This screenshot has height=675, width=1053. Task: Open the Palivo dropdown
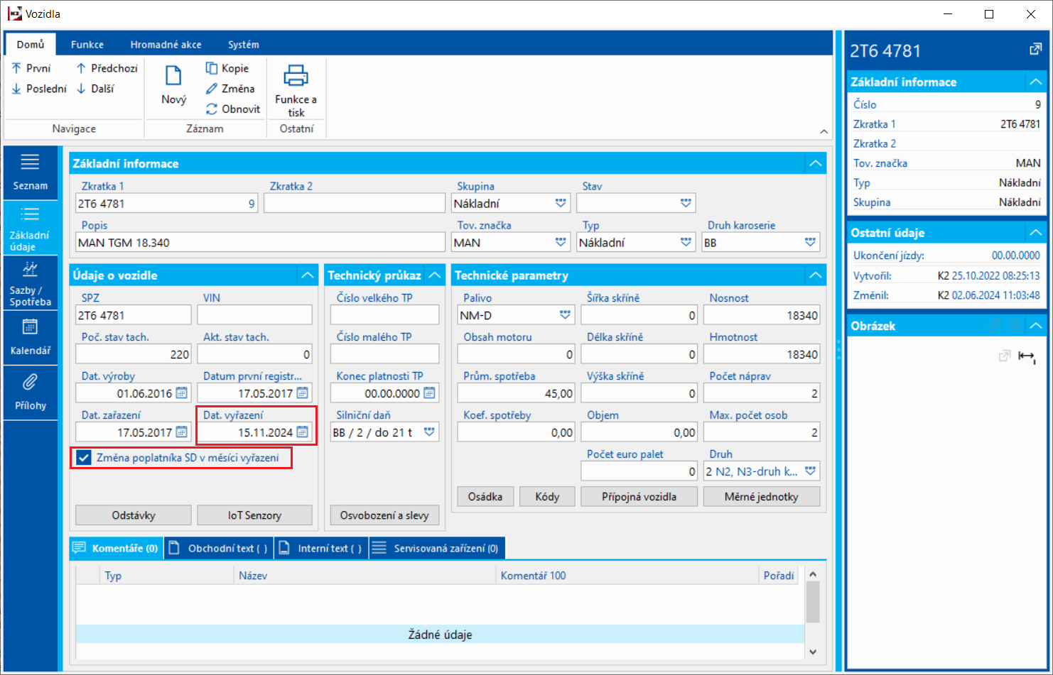pos(565,315)
